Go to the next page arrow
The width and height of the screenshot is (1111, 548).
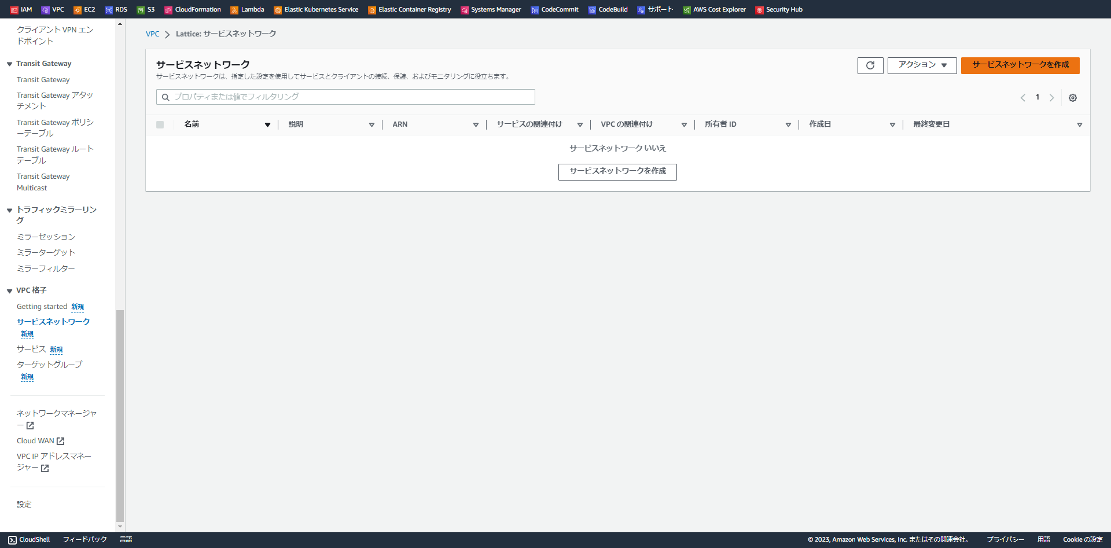(1052, 98)
